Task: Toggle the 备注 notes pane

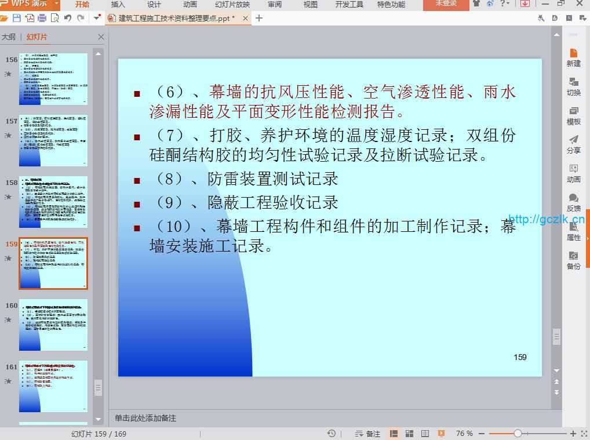Action: (x=367, y=434)
